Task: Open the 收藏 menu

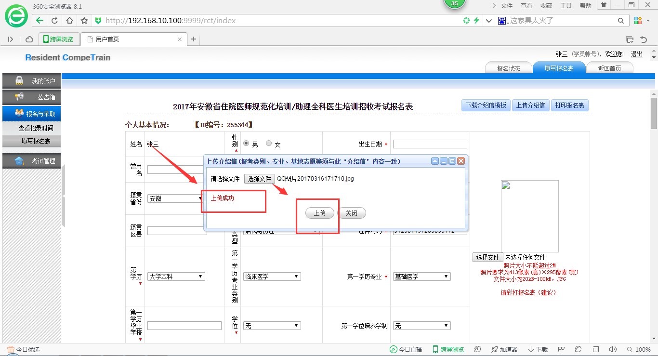Action: click(546, 6)
